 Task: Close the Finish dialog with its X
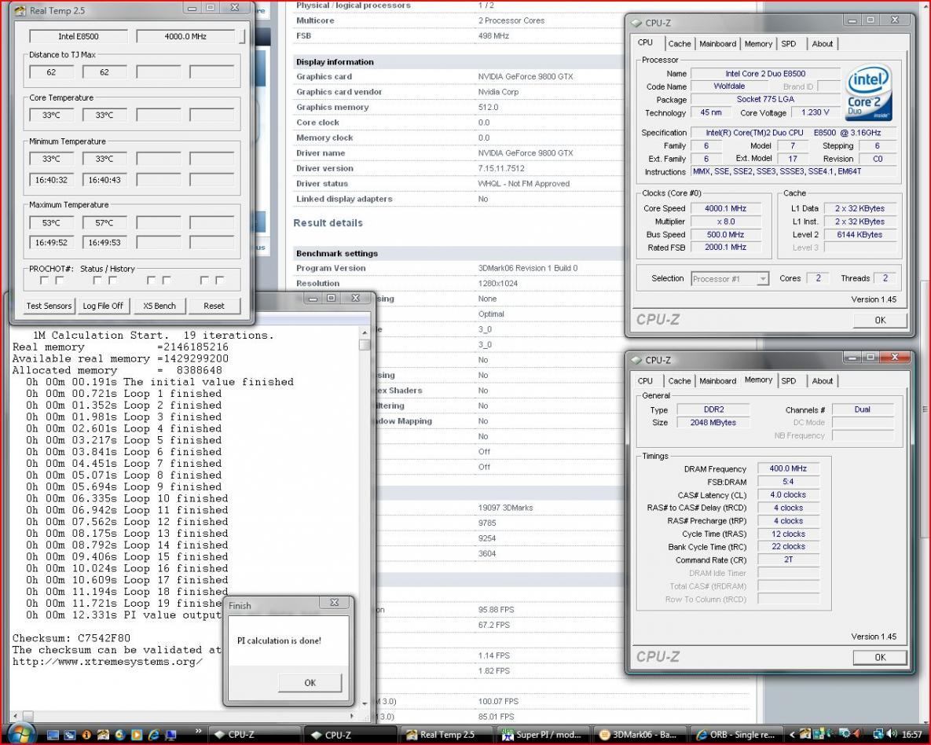pos(334,603)
